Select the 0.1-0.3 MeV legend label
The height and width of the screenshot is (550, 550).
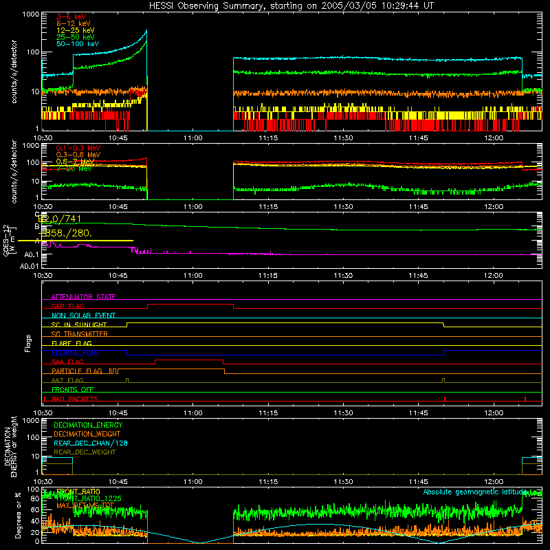[x=78, y=148]
